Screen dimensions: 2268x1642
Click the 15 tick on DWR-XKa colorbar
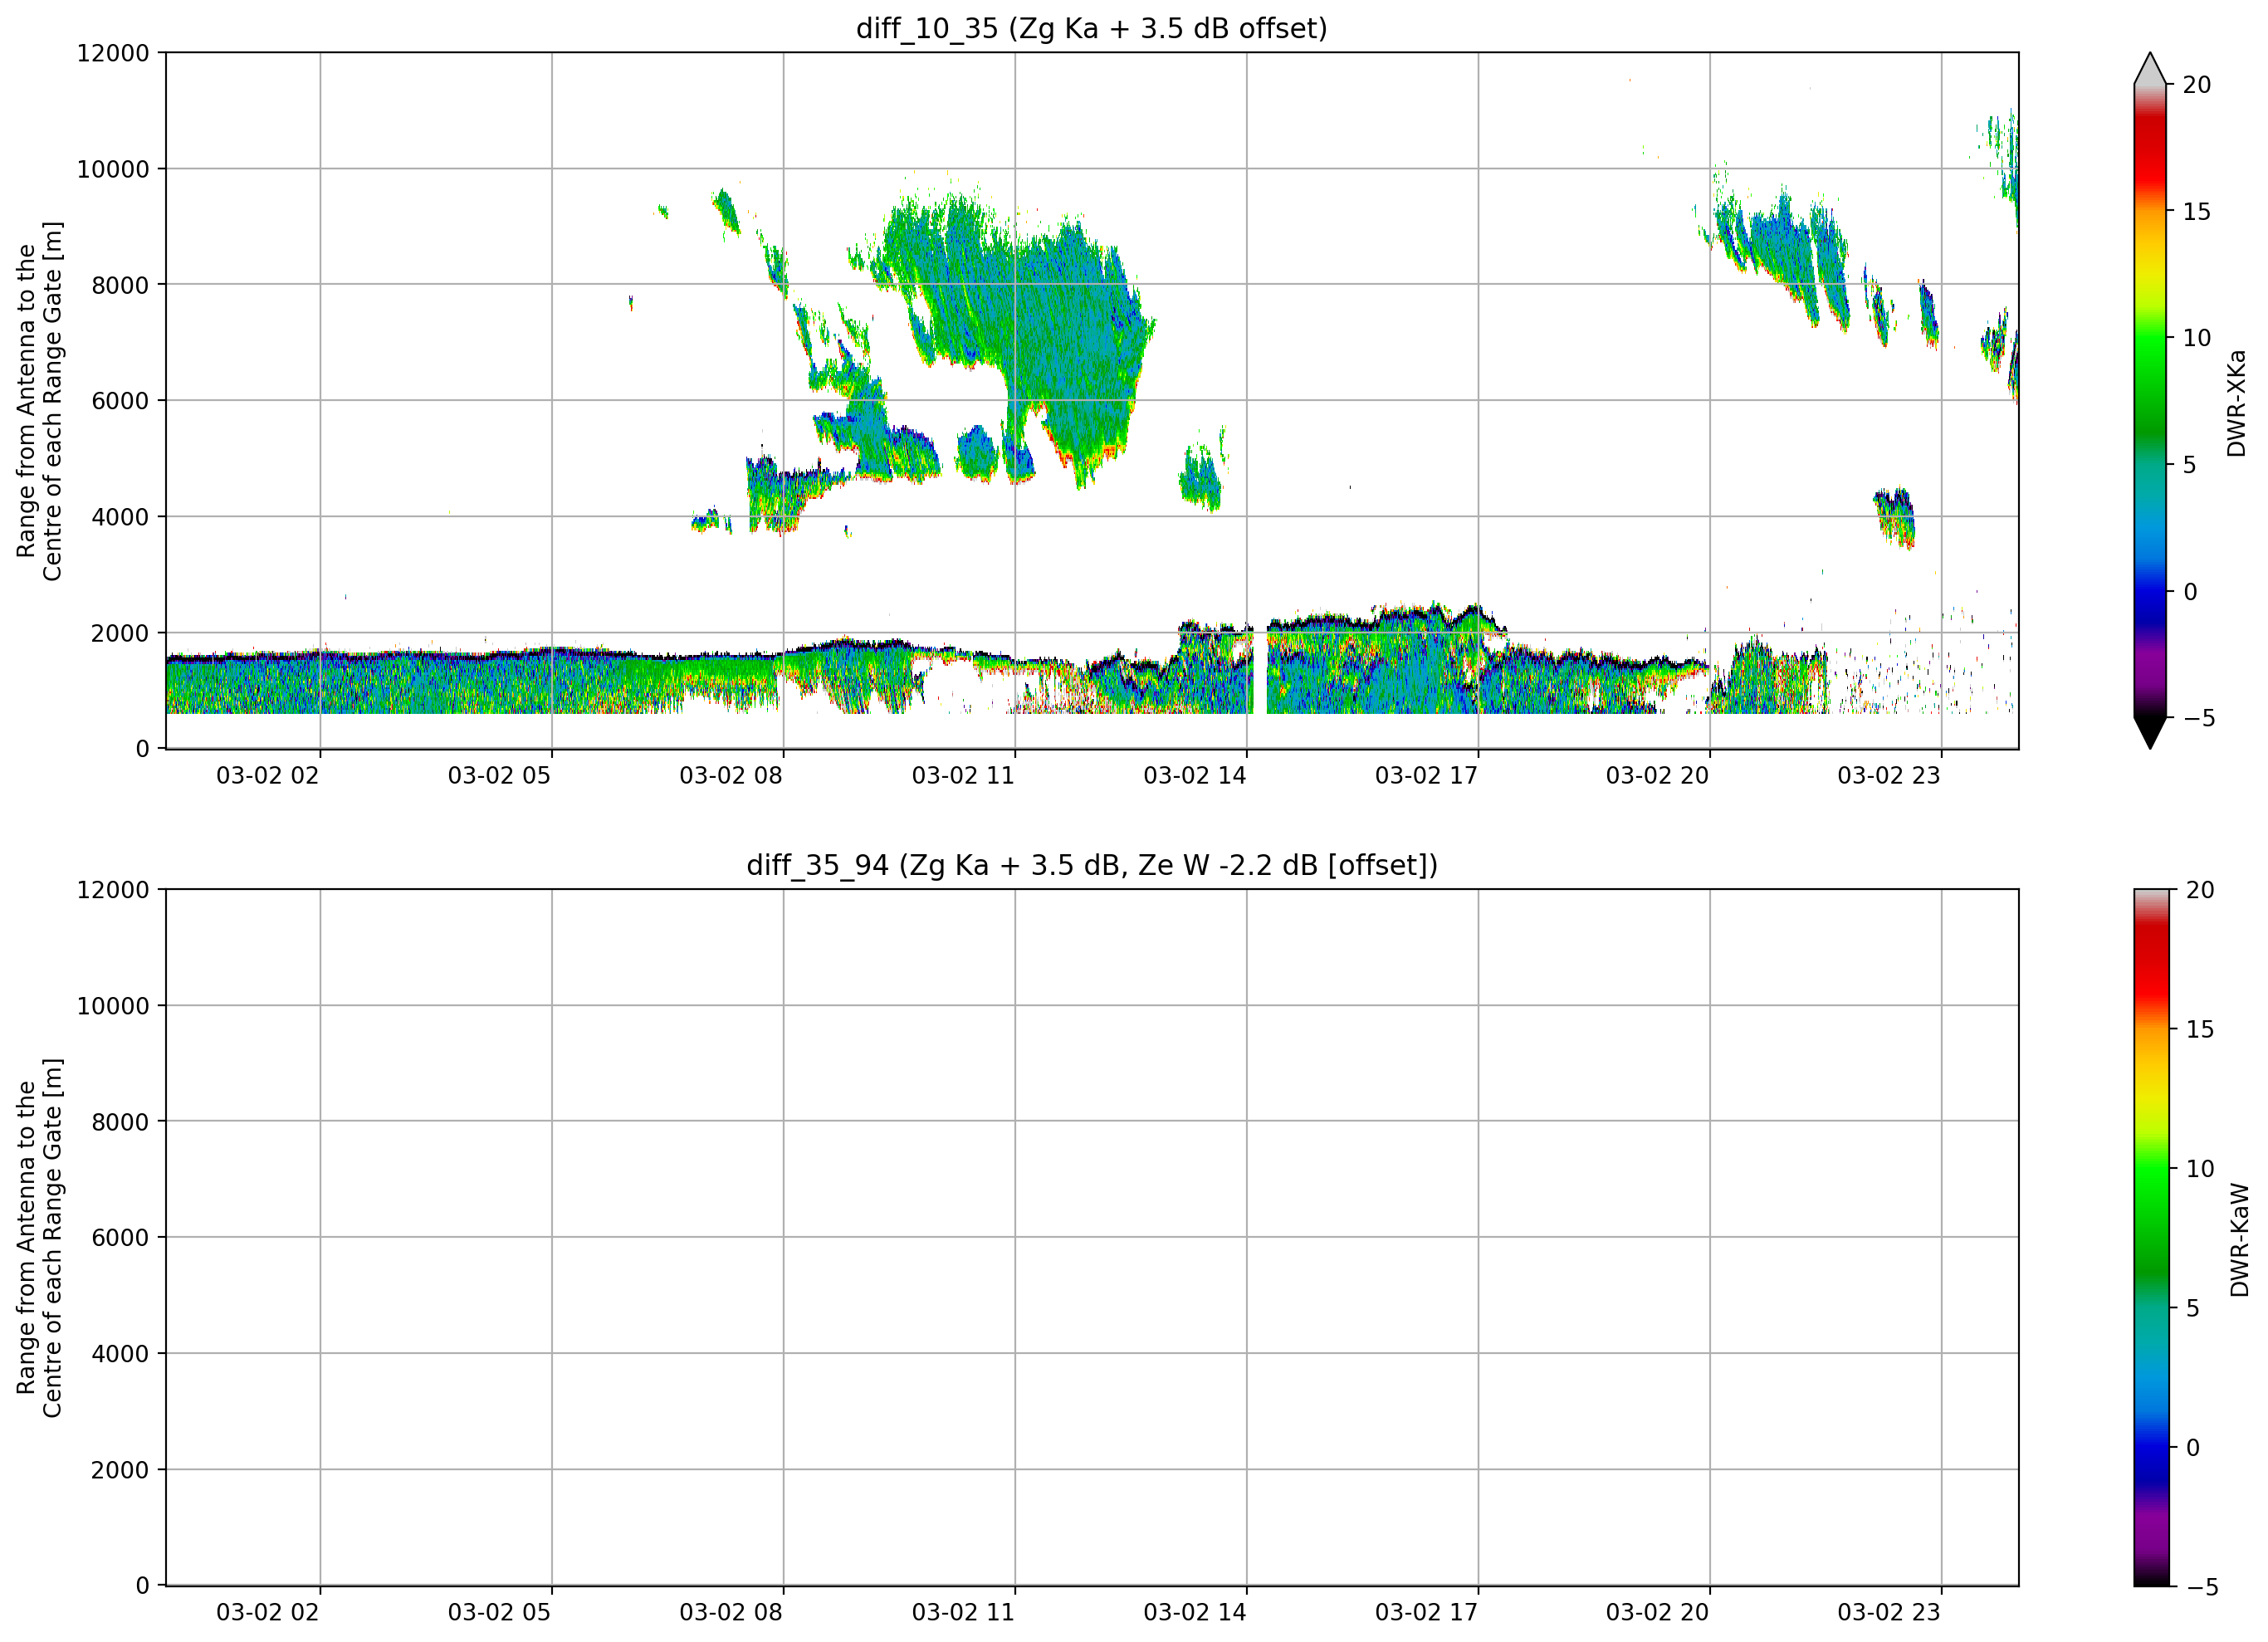click(2196, 212)
